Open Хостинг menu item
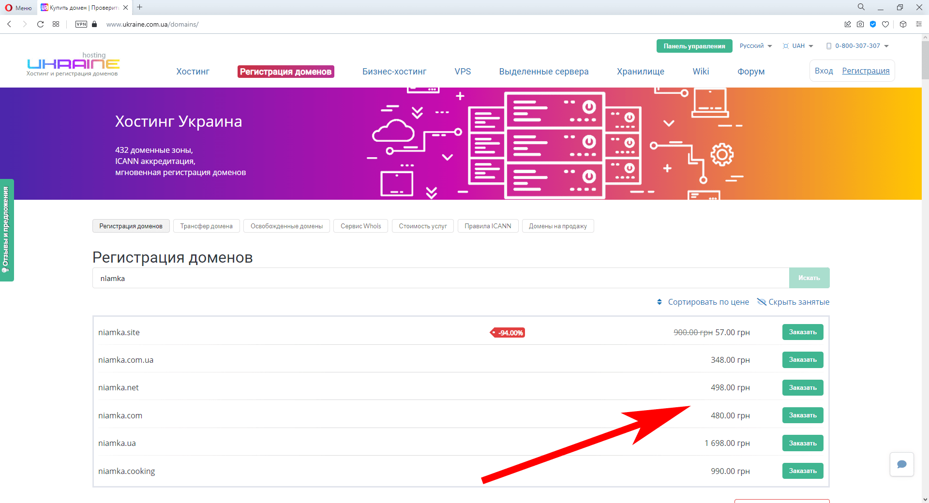 click(x=193, y=72)
